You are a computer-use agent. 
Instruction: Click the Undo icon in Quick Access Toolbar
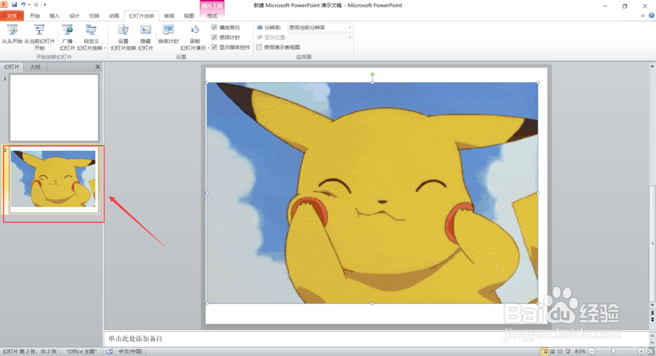[x=23, y=5]
